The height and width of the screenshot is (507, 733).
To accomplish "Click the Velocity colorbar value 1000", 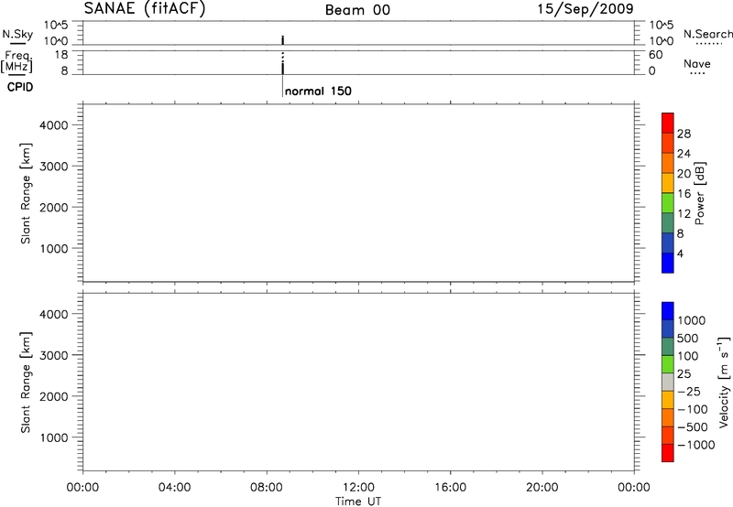I will tap(692, 320).
